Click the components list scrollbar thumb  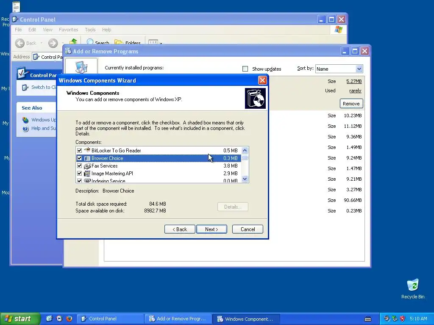click(x=245, y=158)
